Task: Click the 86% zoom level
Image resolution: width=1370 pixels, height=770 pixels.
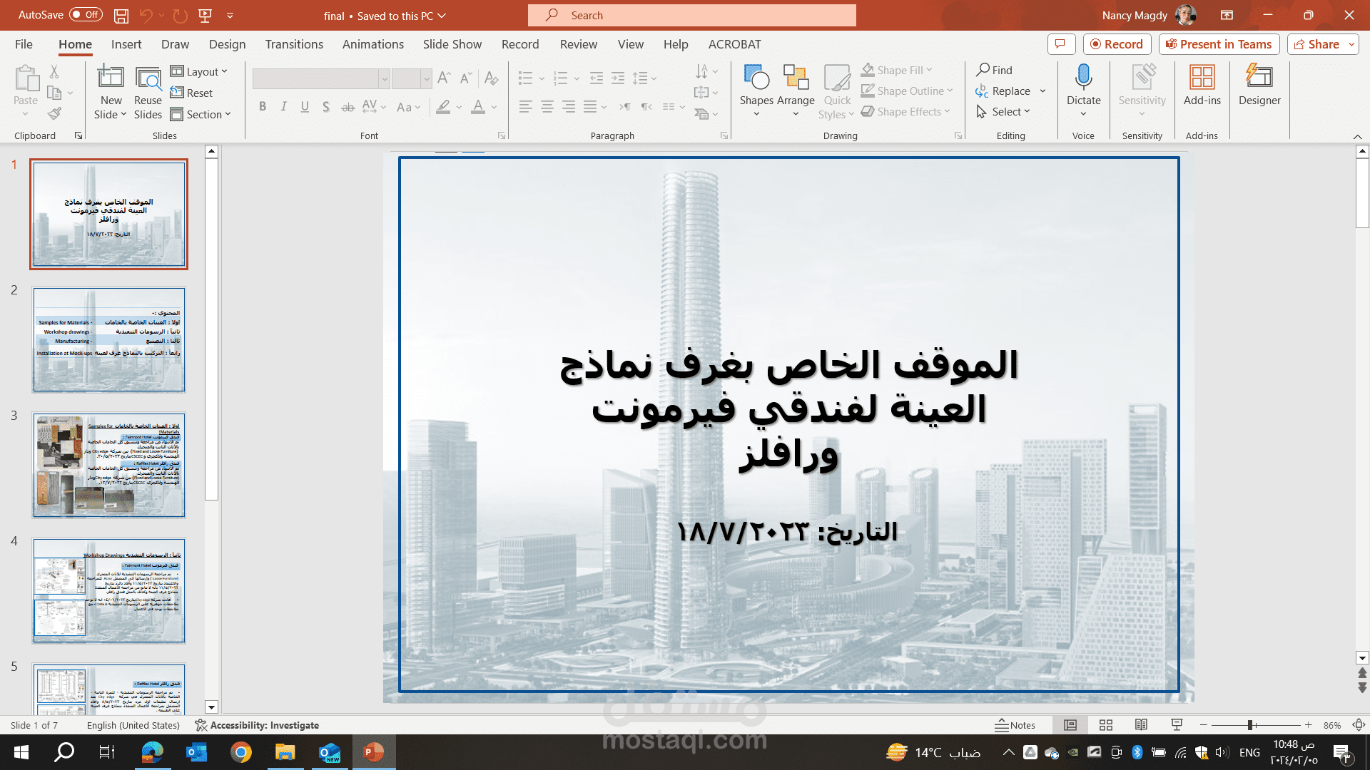Action: pyautogui.click(x=1331, y=725)
